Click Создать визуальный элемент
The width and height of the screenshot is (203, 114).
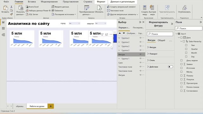(x=121, y=7)
